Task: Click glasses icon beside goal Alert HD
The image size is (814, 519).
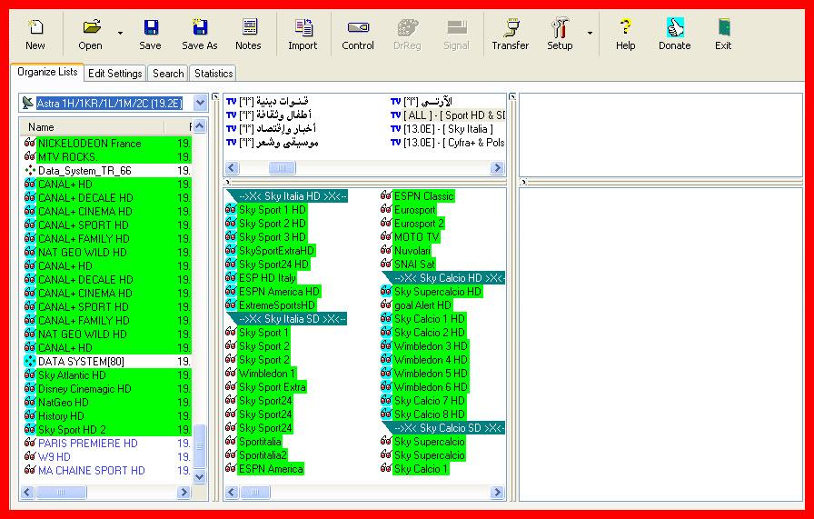Action: coord(386,304)
